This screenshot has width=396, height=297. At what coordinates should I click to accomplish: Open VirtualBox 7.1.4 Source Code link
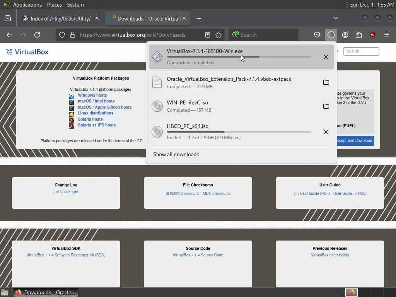pyautogui.click(x=198, y=255)
